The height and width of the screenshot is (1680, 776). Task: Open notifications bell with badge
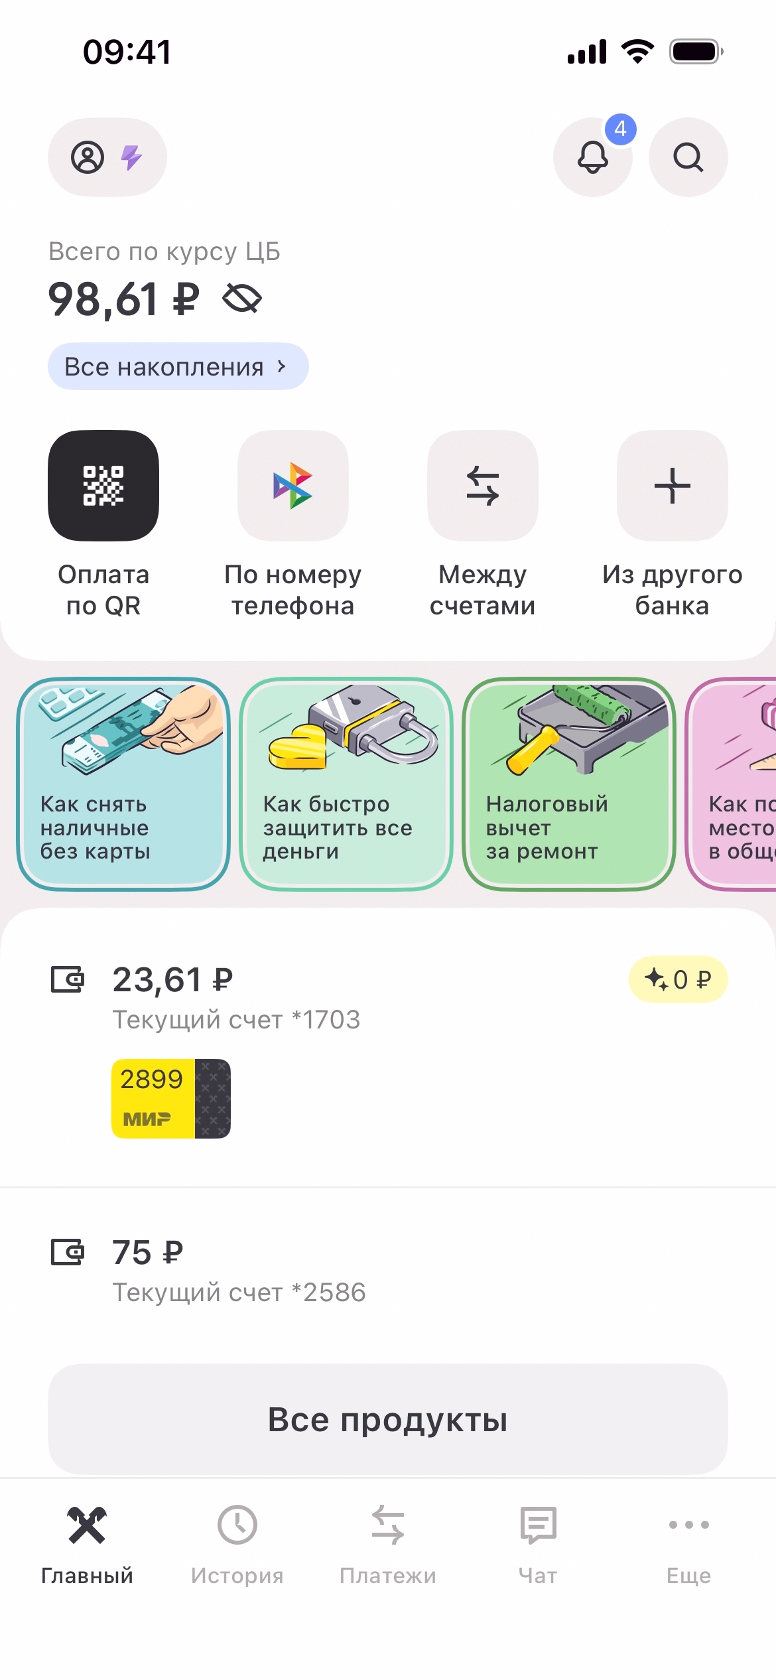click(x=593, y=158)
